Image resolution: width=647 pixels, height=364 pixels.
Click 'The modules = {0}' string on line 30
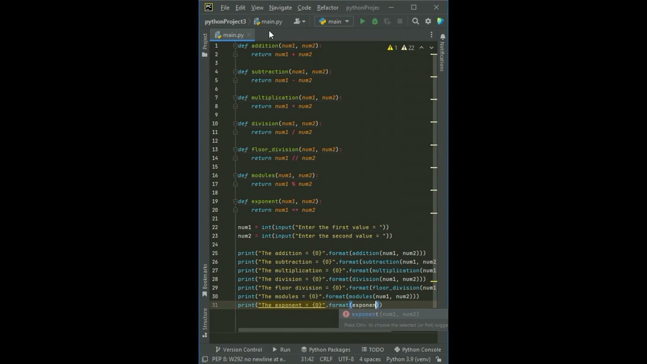(x=290, y=297)
